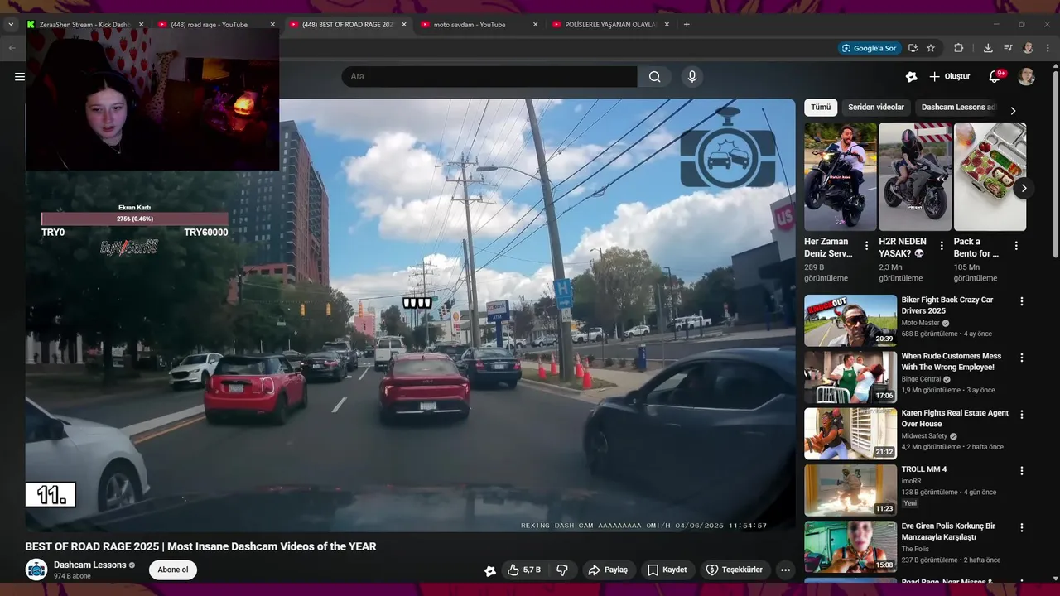
Task: Close the moto sevdam tab
Action: click(535, 25)
